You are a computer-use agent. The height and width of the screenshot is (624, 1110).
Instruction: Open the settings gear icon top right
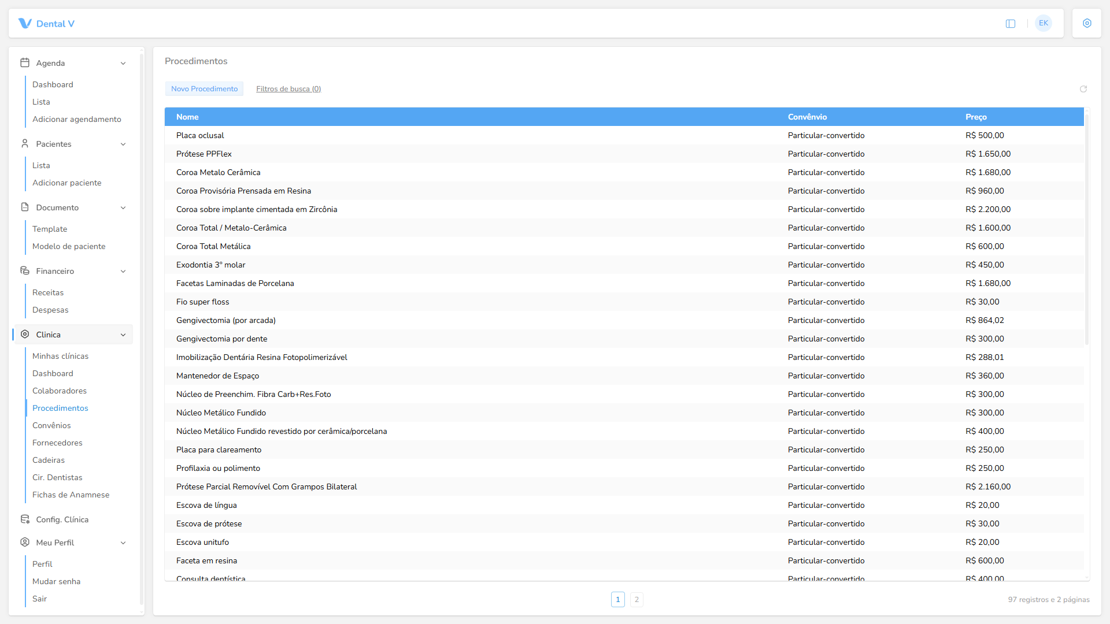pos(1087,23)
